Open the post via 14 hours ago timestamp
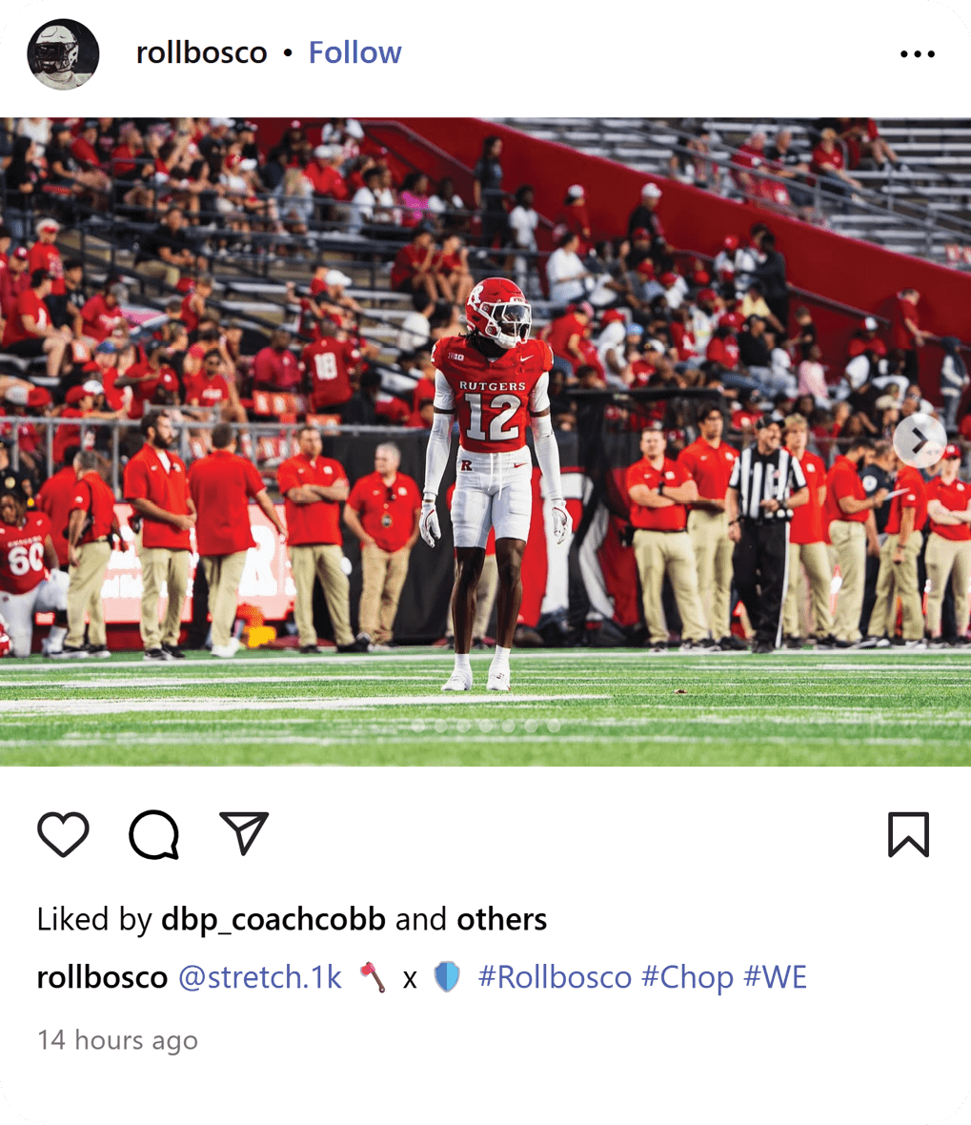This screenshot has height=1125, width=971. [117, 1039]
